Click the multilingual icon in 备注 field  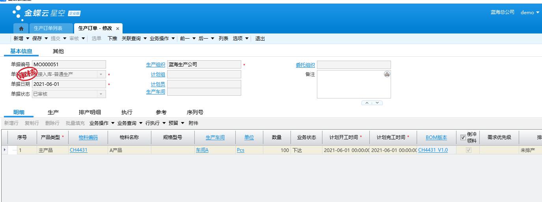[x=387, y=74]
